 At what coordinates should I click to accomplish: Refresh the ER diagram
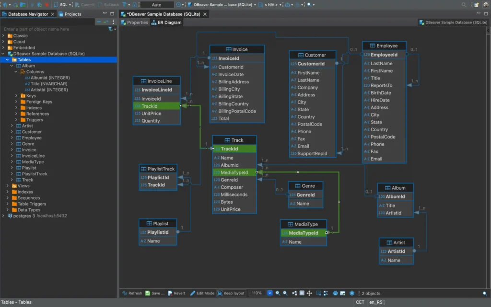(x=132, y=293)
